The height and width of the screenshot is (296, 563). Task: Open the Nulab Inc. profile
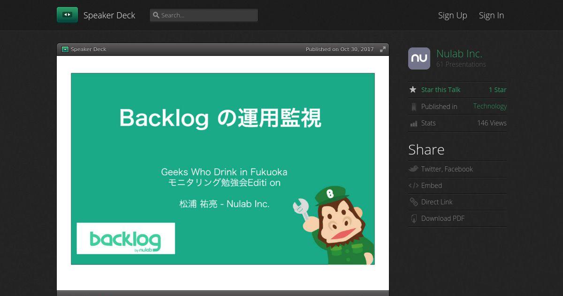[459, 54]
